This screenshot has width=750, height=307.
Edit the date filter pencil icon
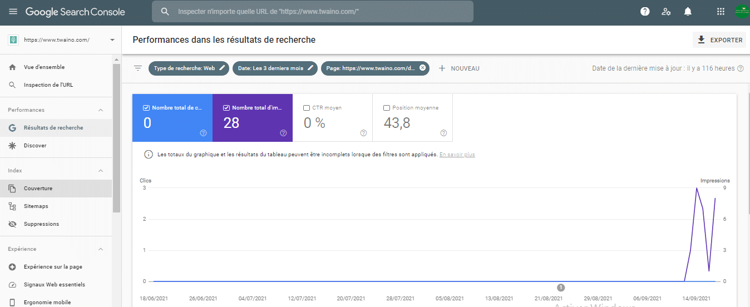coord(310,68)
